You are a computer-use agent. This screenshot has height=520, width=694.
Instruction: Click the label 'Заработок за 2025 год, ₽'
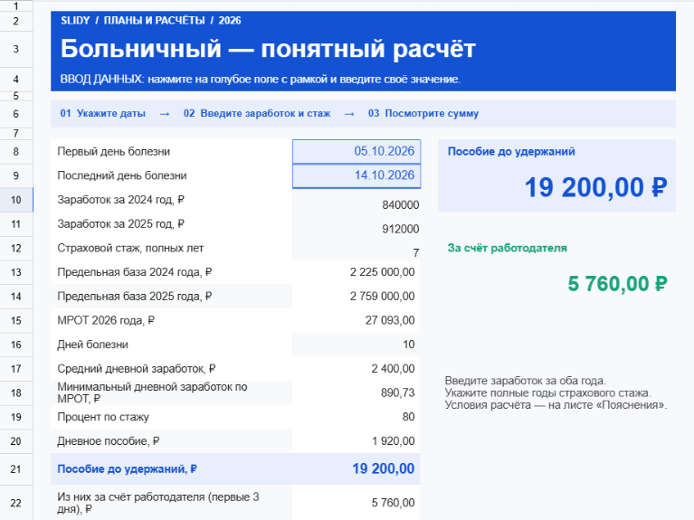(120, 224)
